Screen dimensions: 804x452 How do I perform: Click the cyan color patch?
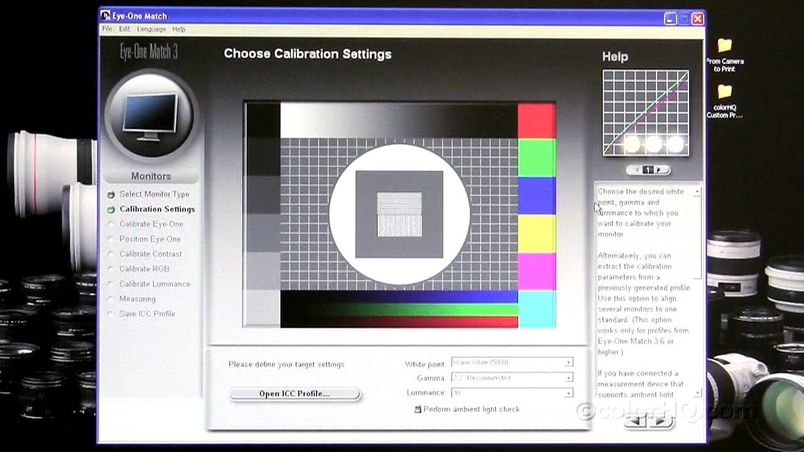pyautogui.click(x=536, y=309)
